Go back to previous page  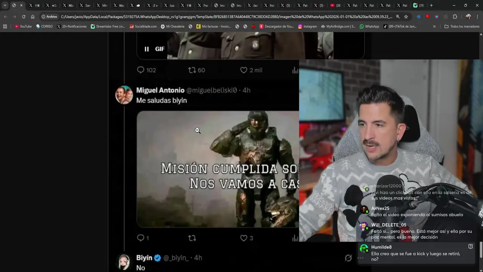5,17
